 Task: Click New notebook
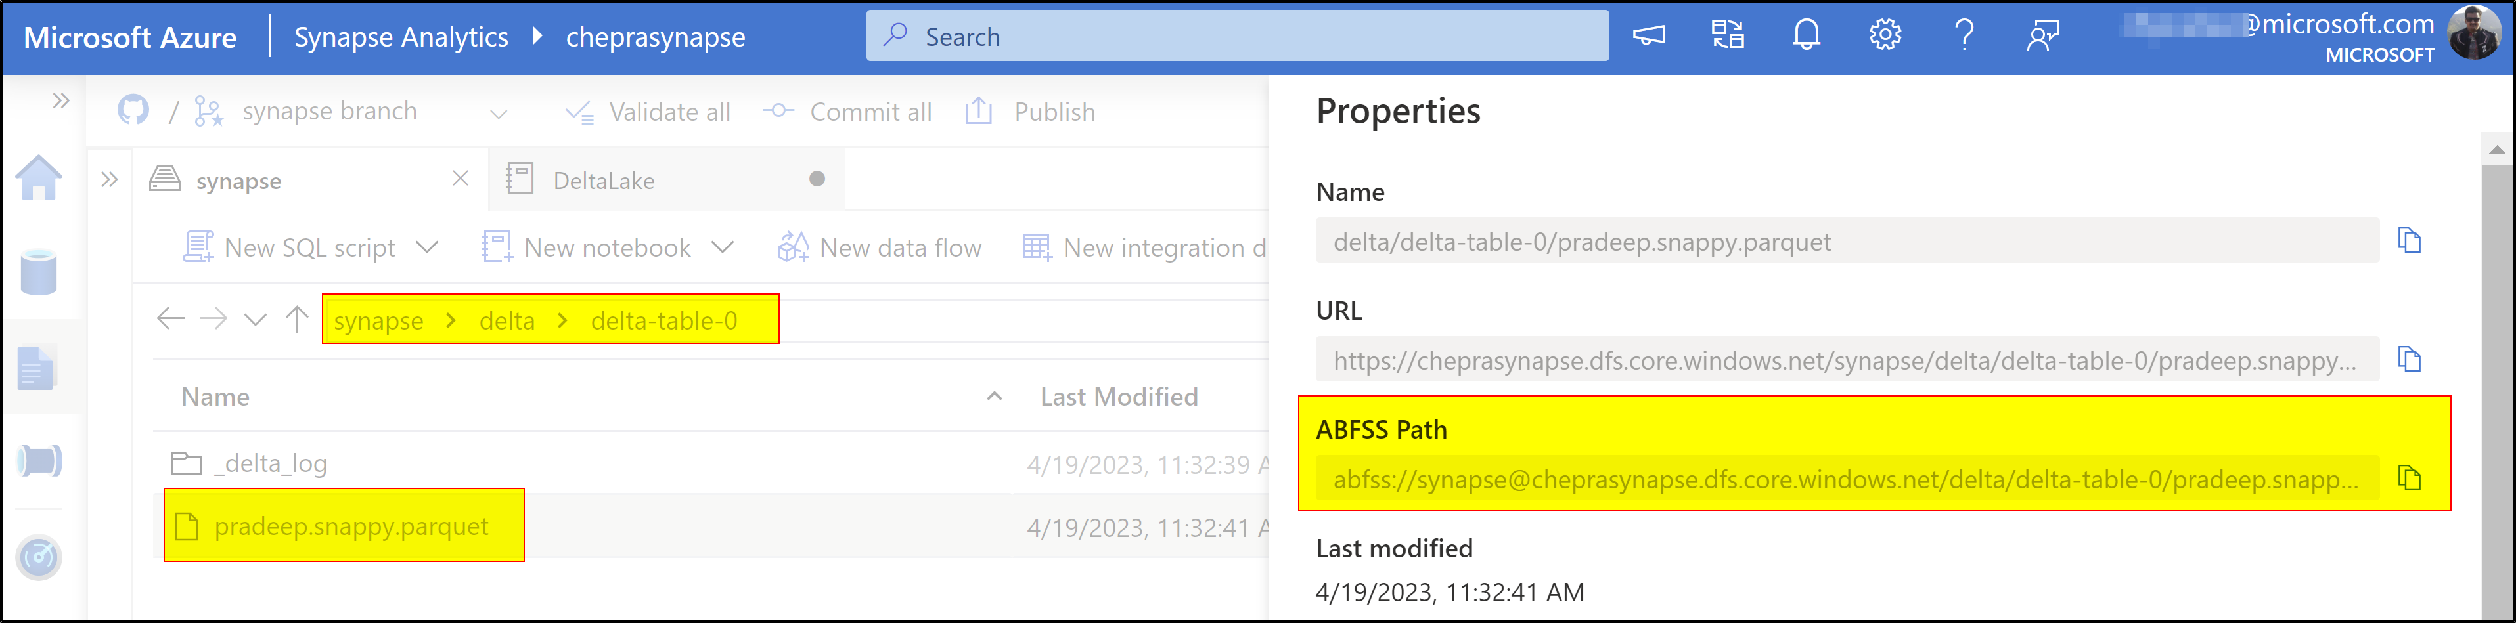tap(587, 248)
